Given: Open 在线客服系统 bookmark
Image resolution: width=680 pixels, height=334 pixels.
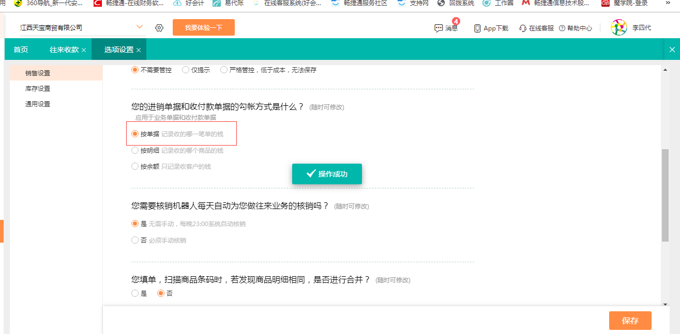Looking at the screenshot, I should [x=287, y=3].
